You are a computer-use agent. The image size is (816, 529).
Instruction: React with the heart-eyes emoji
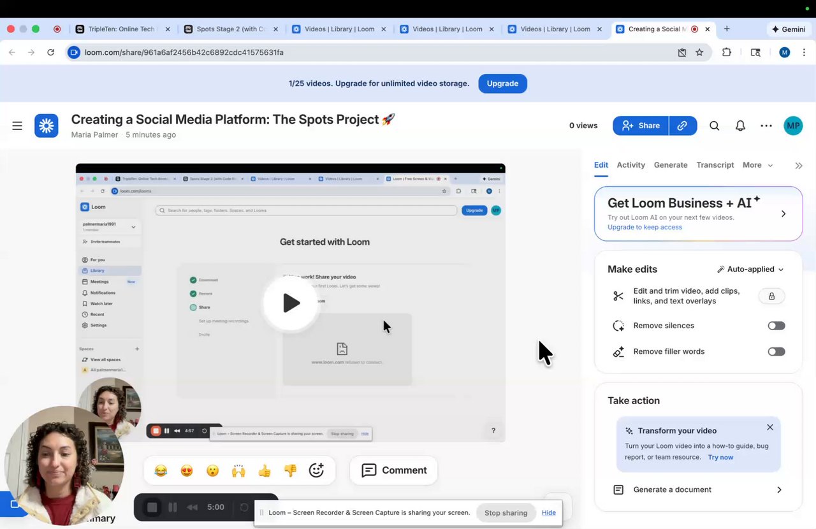click(x=187, y=470)
